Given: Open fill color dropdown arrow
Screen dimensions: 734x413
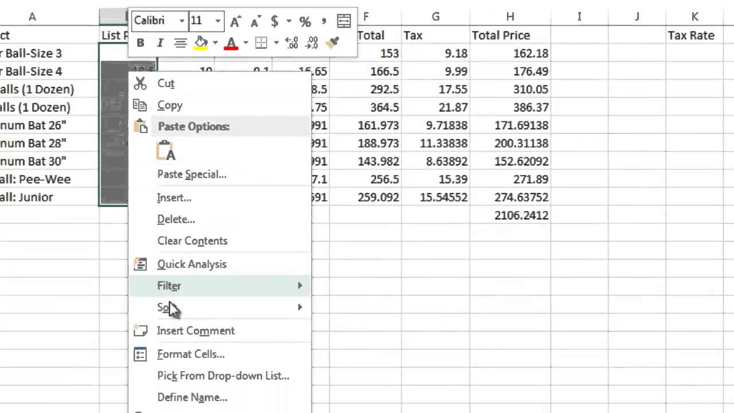Looking at the screenshot, I should 215,43.
